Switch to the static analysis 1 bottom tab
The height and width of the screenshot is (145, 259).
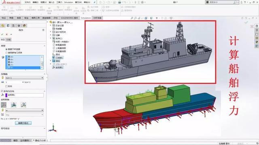point(40,141)
